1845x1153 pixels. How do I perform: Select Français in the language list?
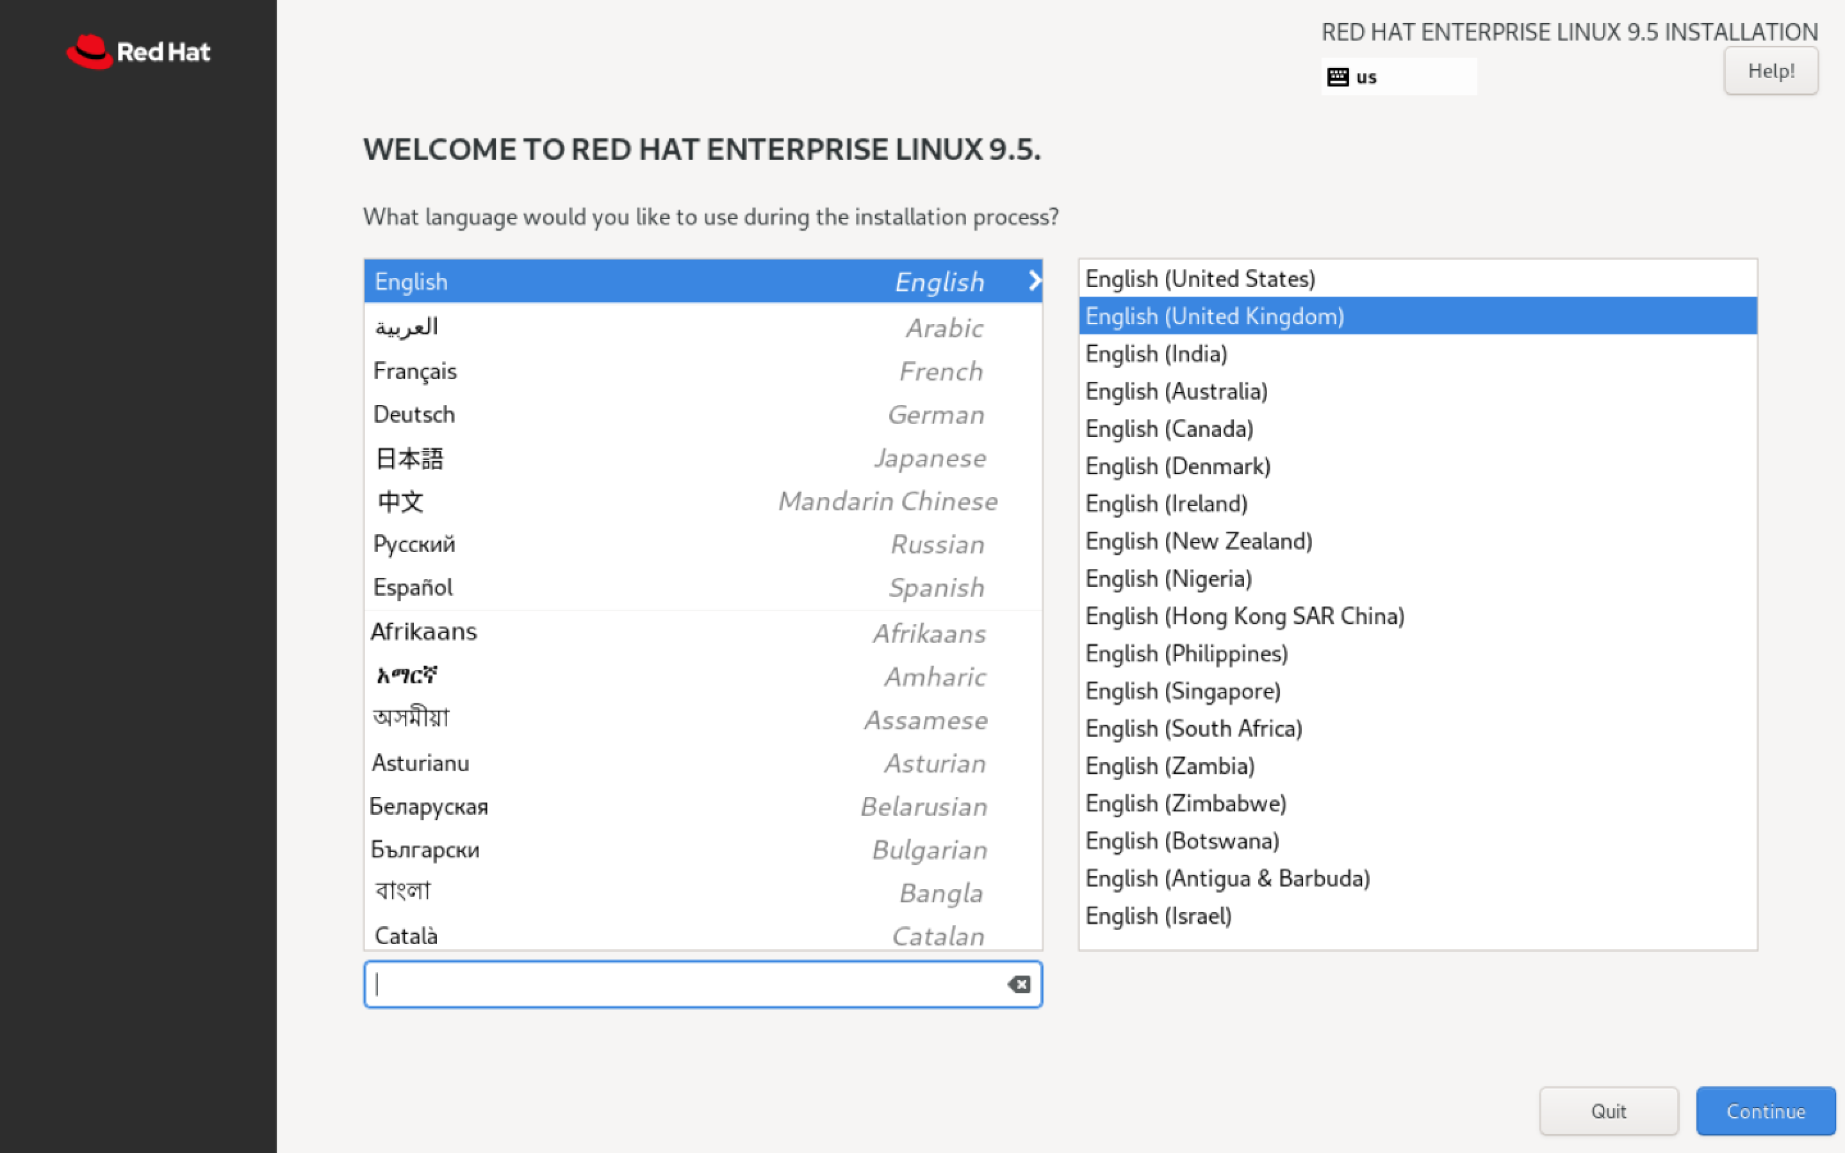tap(702, 372)
